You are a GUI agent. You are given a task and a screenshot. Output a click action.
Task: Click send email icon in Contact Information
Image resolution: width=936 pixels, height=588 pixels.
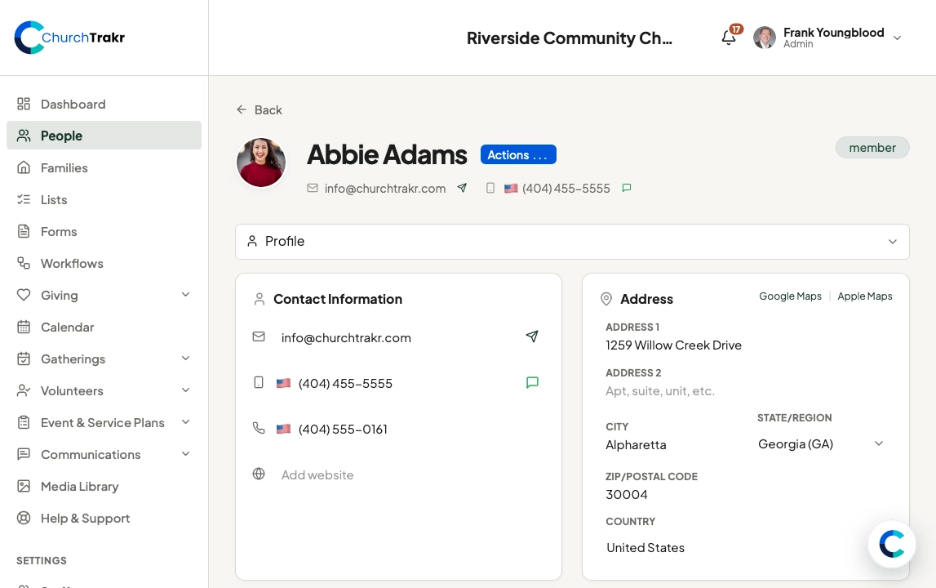coord(532,336)
